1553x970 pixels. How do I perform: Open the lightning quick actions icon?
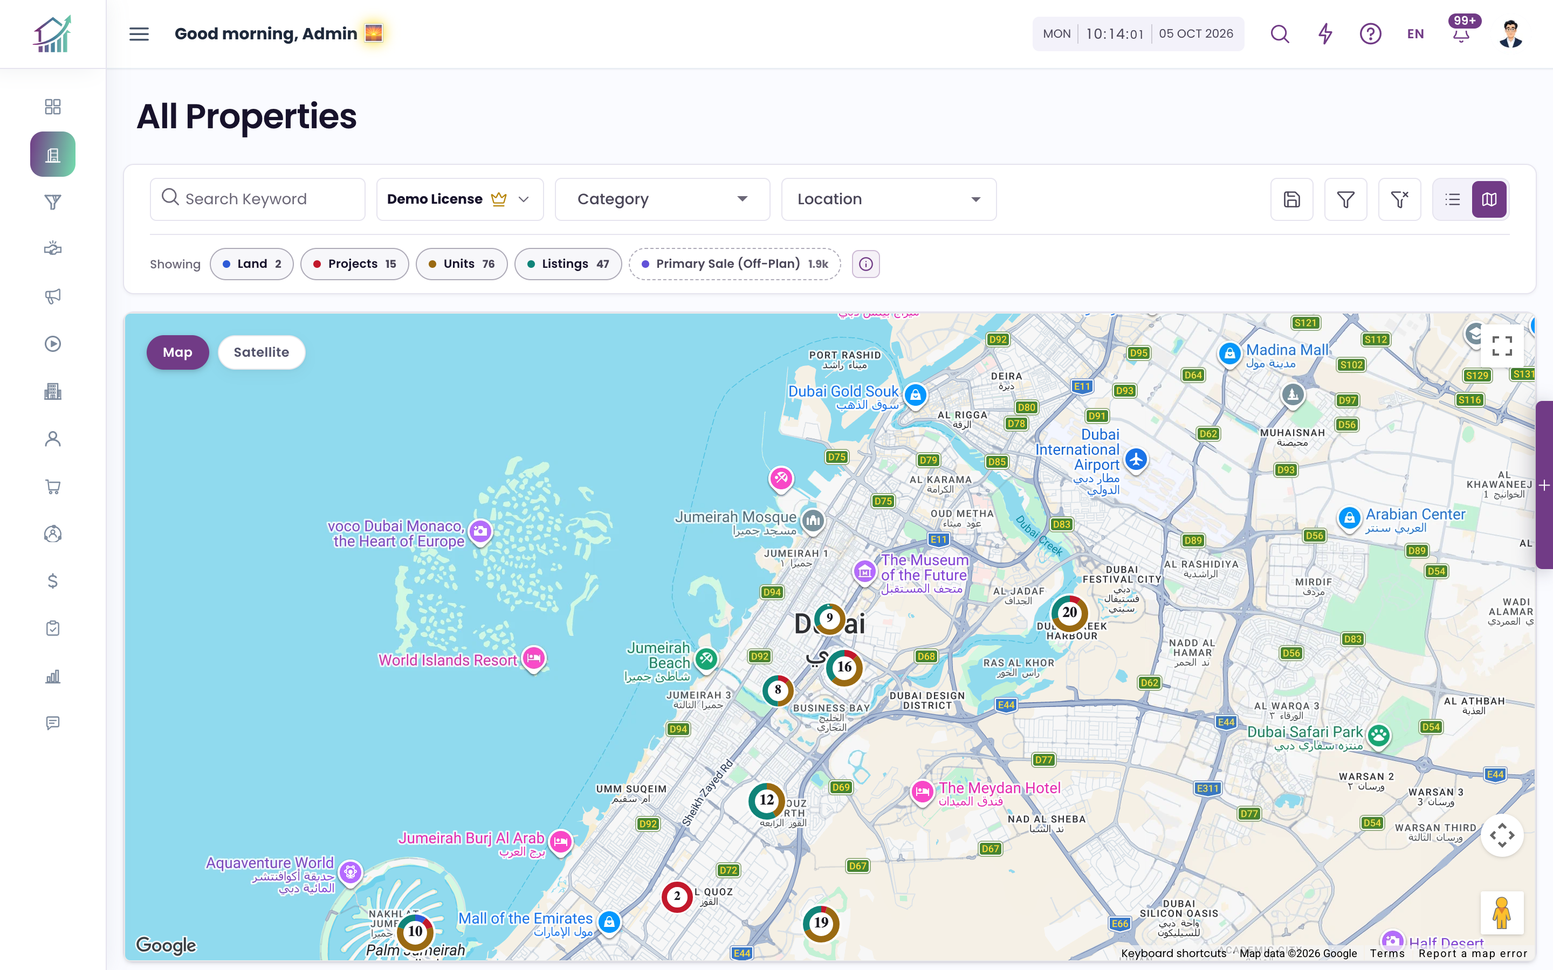click(1325, 34)
